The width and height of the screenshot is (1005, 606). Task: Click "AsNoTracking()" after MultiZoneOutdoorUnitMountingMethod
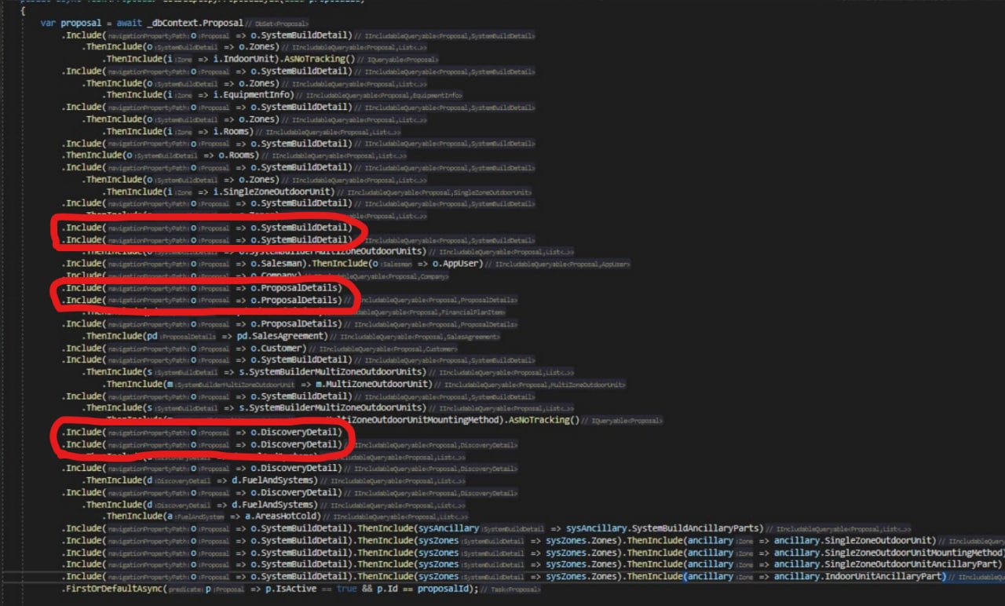coord(543,420)
